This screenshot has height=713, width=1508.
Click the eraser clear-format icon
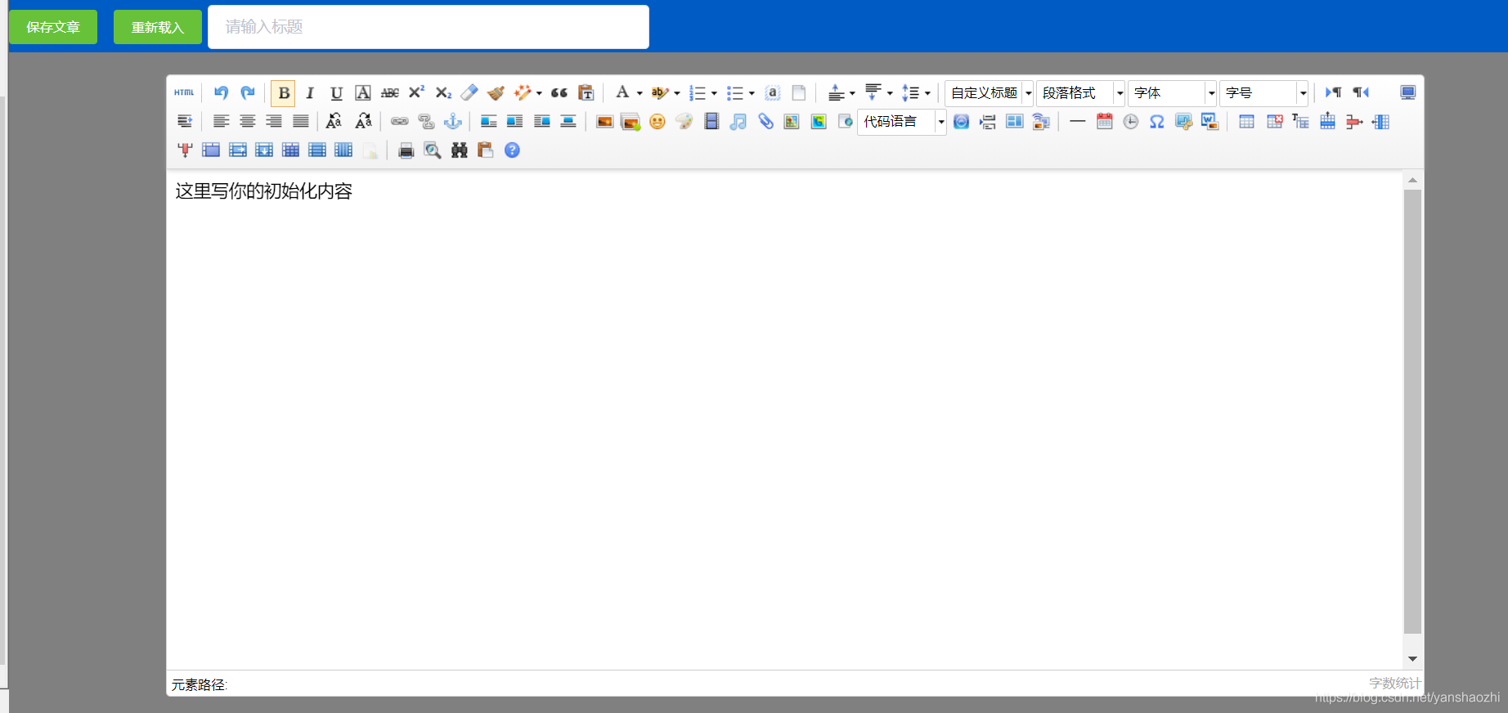[x=469, y=92]
